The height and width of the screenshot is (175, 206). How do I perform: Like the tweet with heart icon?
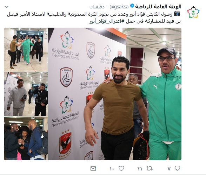[x=121, y=168]
